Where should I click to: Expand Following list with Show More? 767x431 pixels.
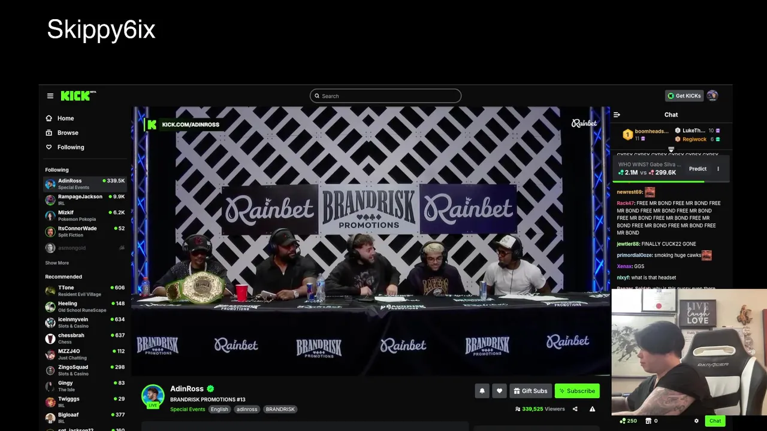pos(57,263)
